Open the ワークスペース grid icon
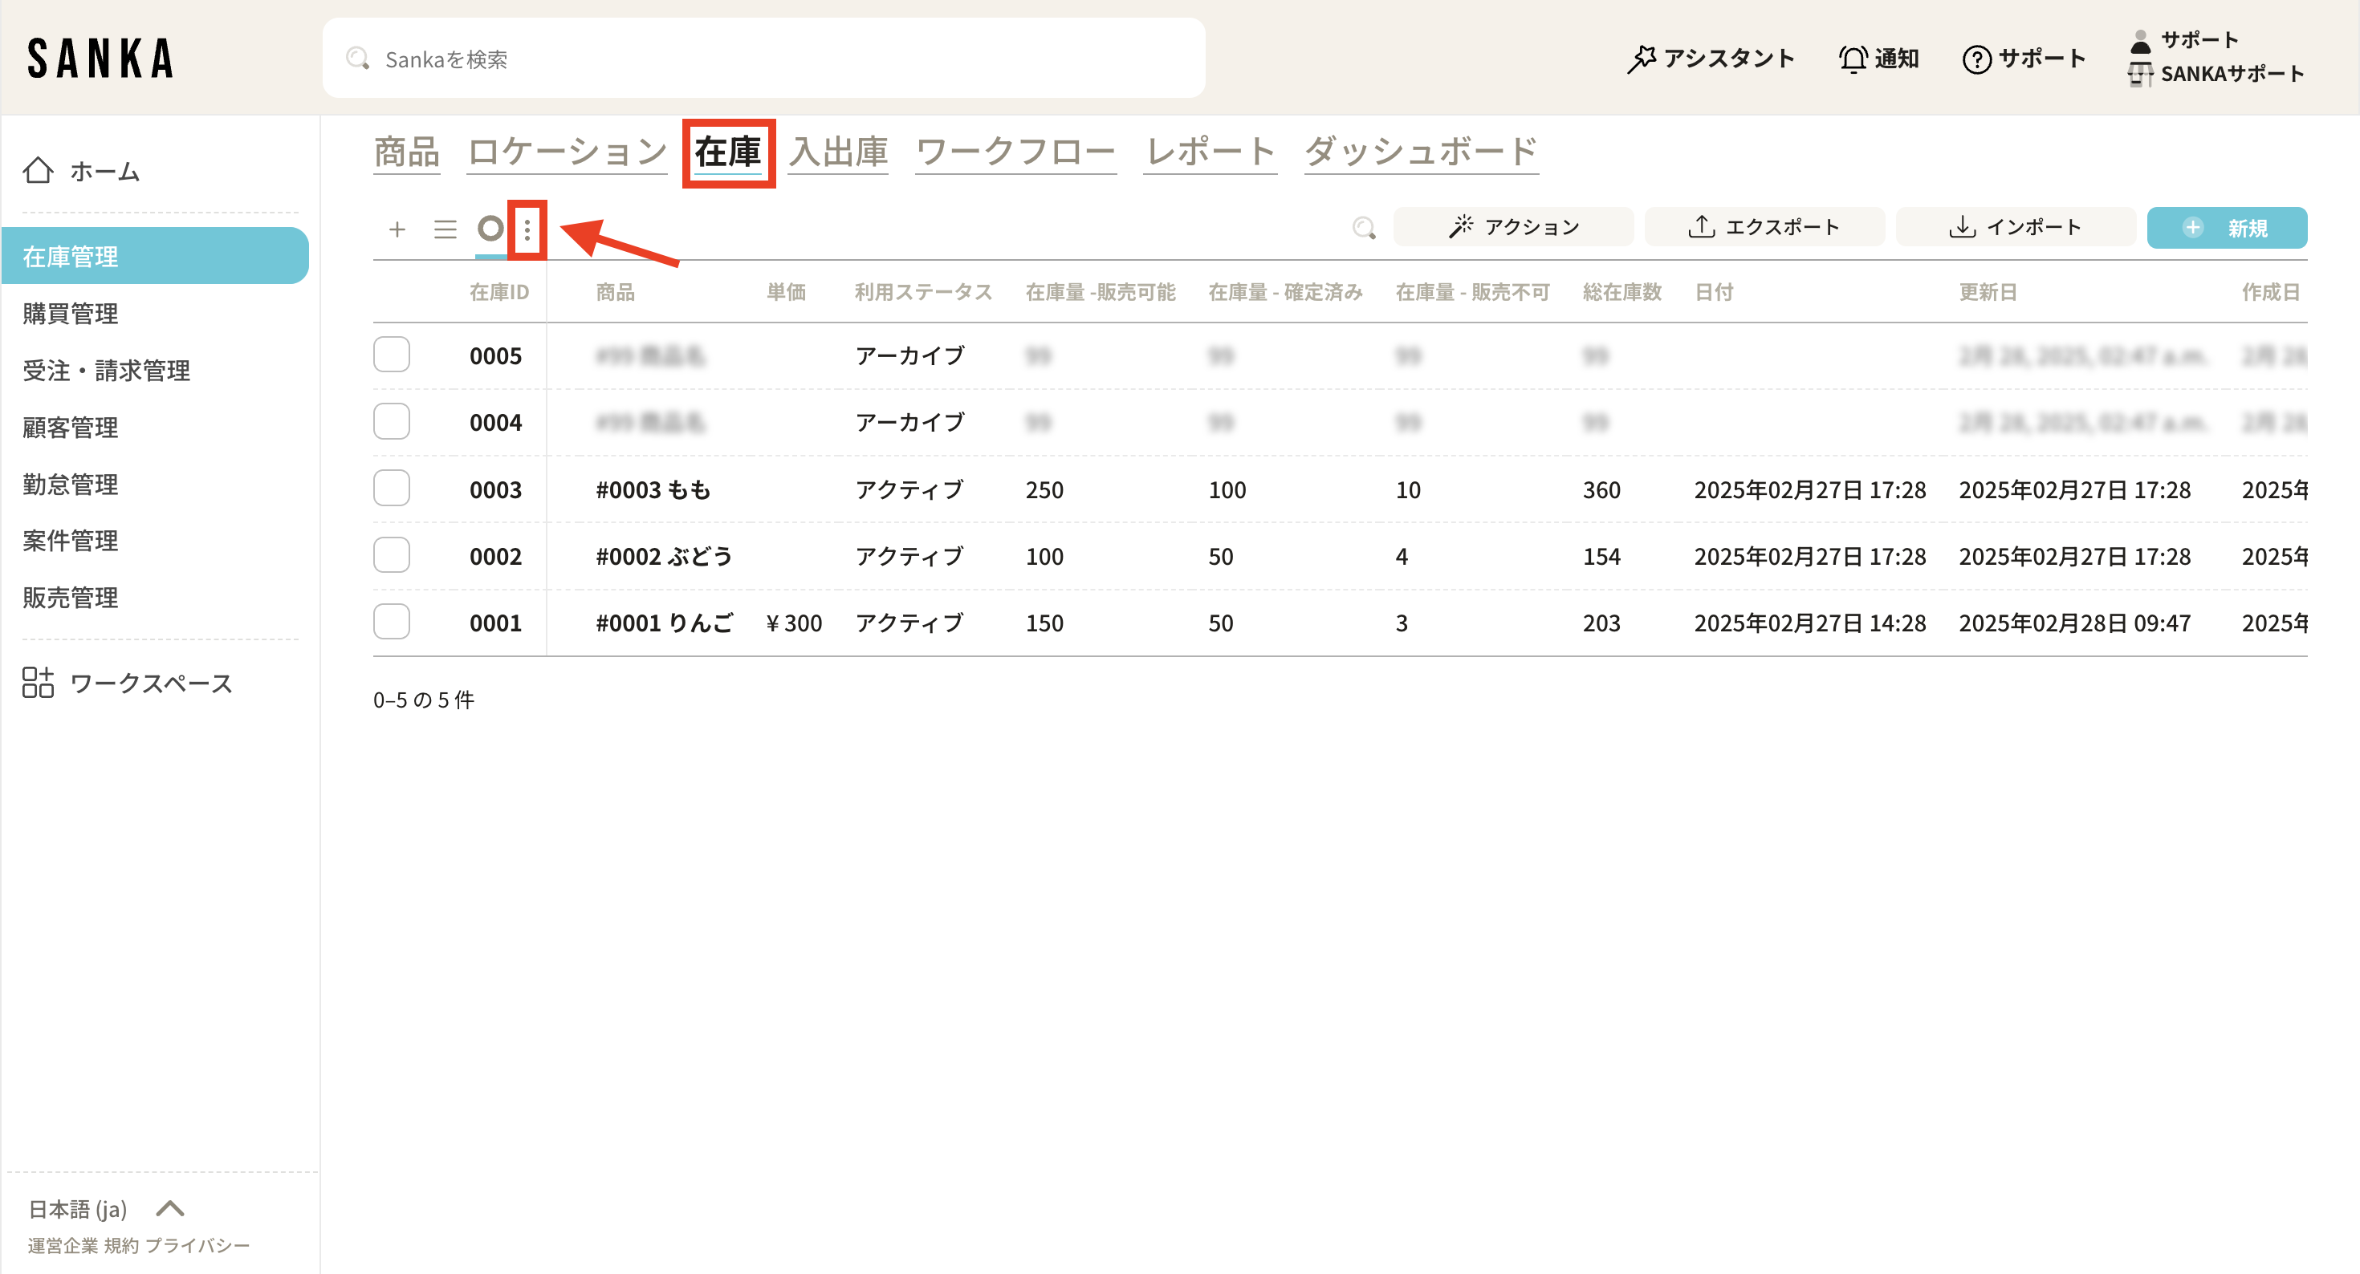This screenshot has width=2360, height=1274. pos(39,683)
